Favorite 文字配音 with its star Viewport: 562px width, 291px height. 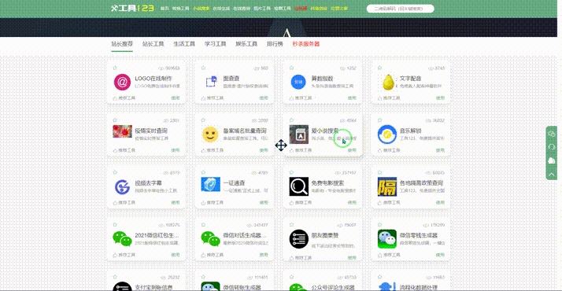379,68
